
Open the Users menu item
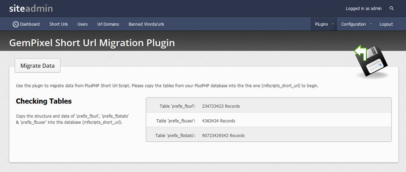(x=83, y=24)
